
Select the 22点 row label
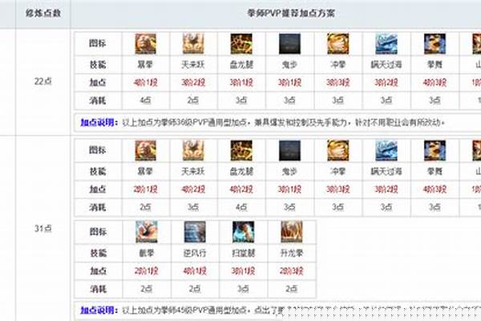click(43, 81)
